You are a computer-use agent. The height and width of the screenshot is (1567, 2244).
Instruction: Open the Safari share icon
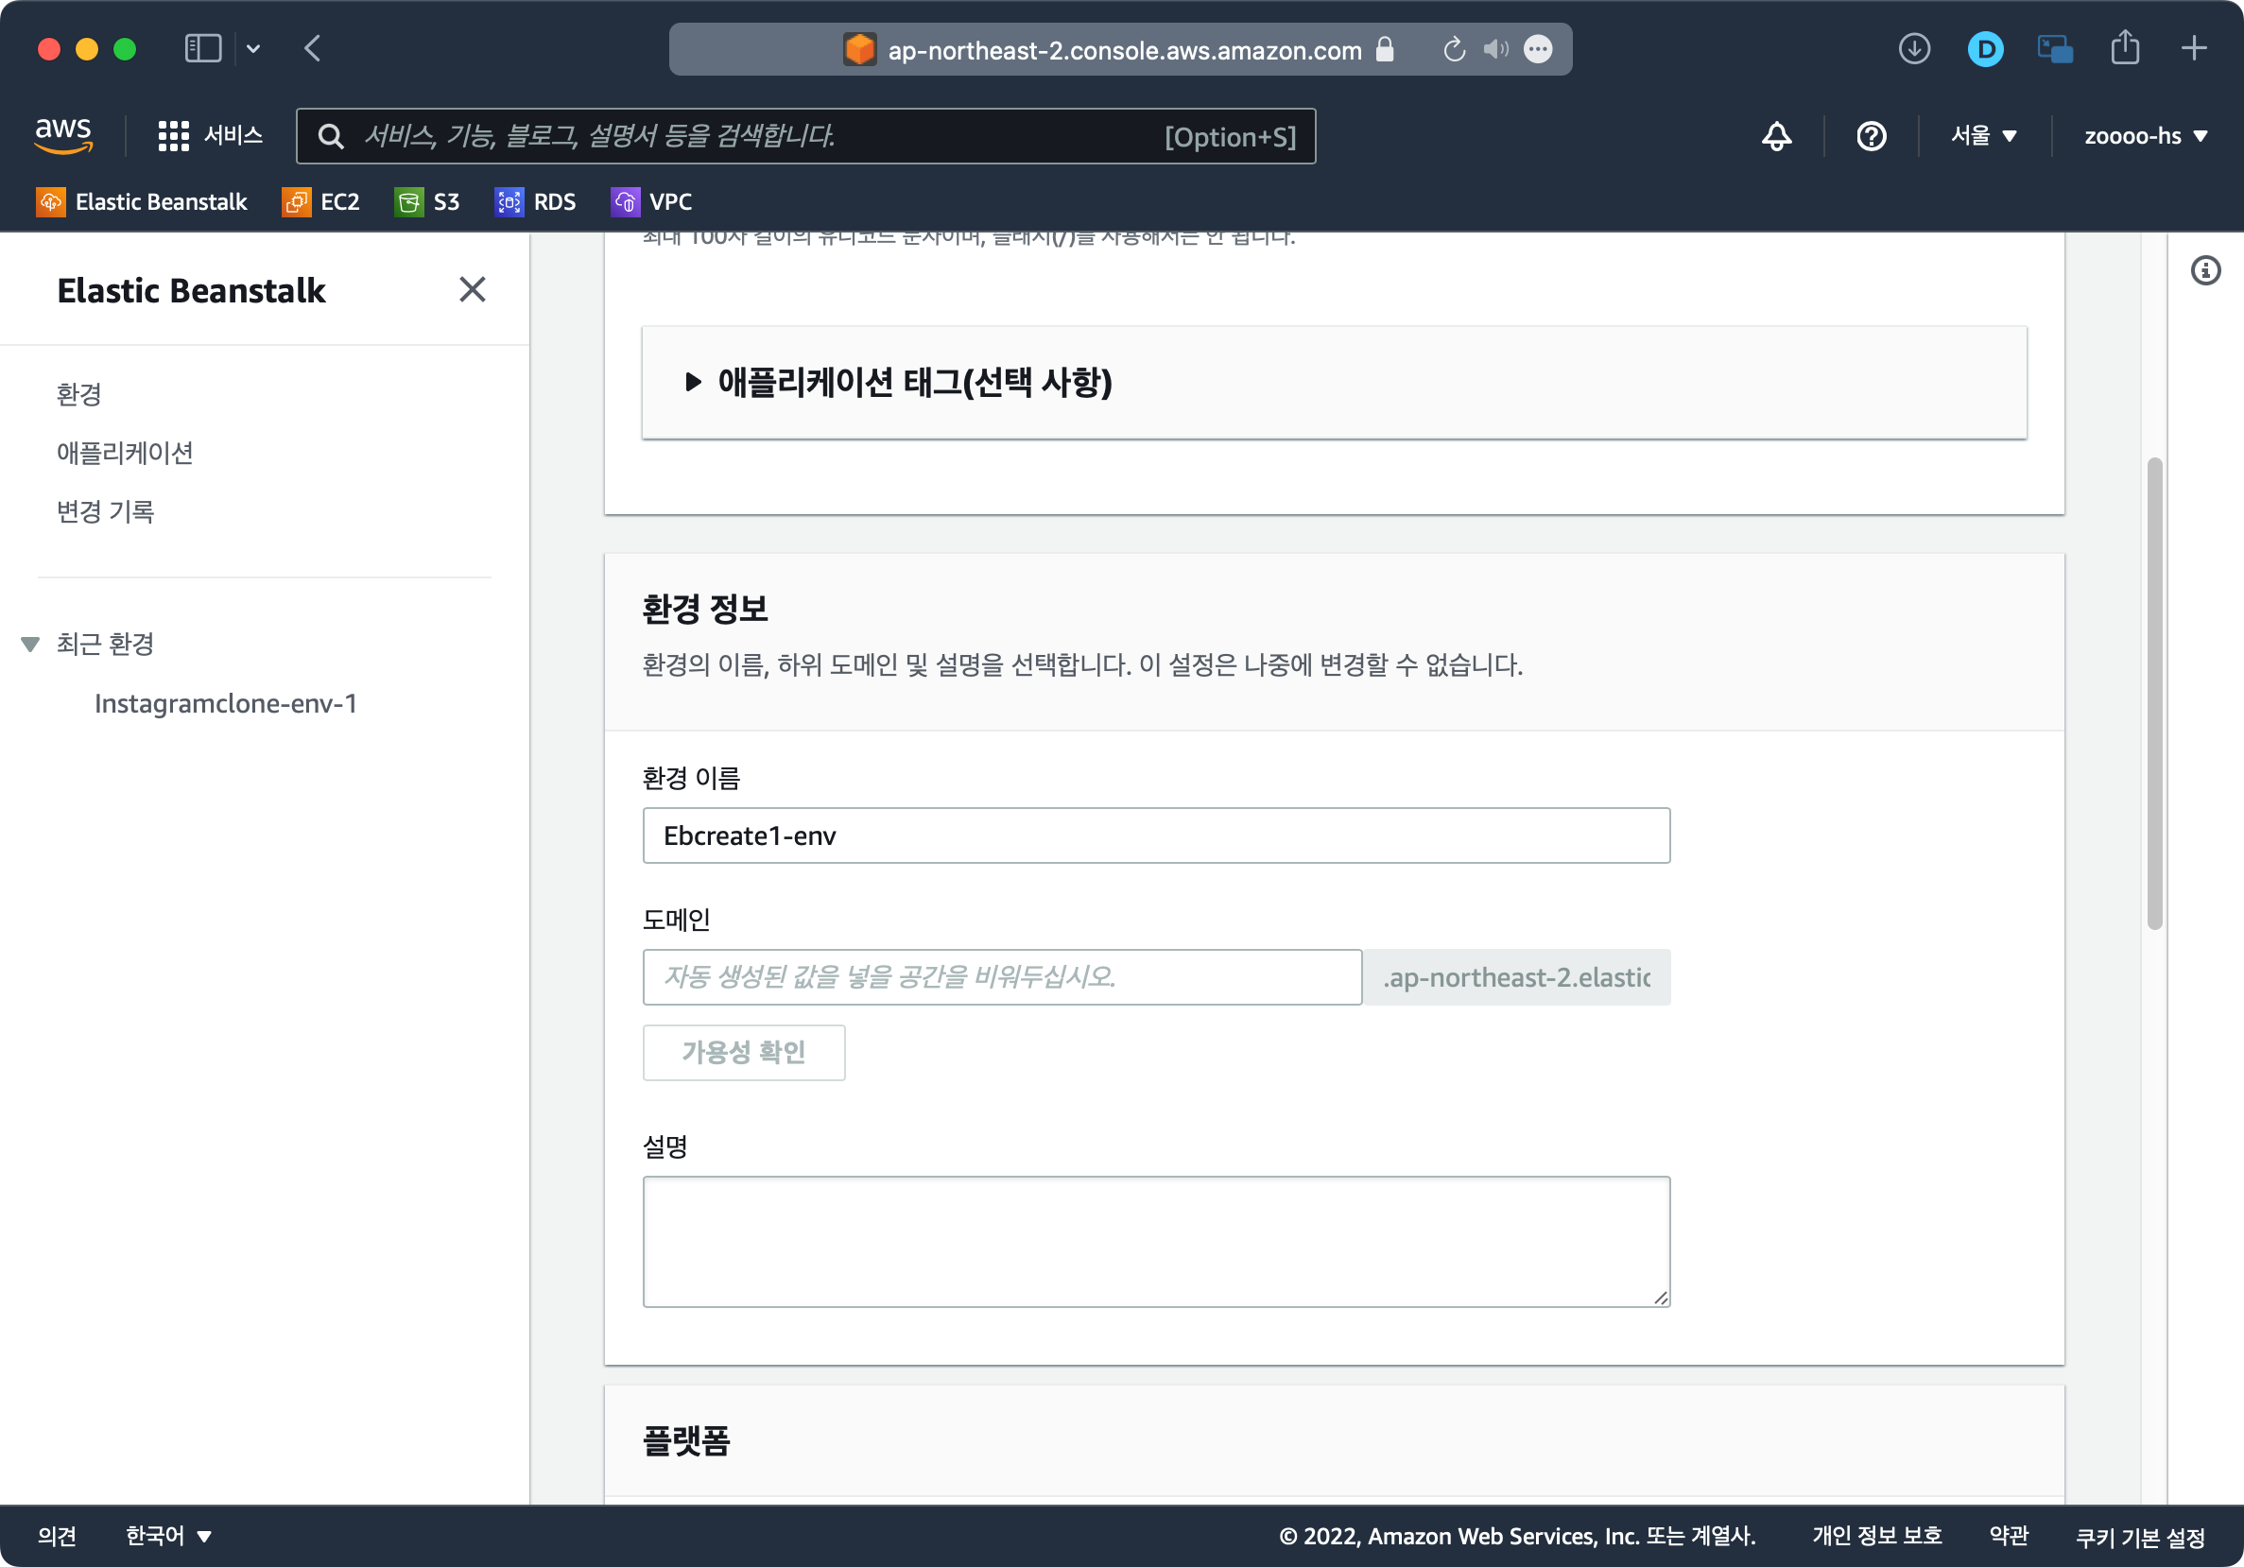point(2124,49)
